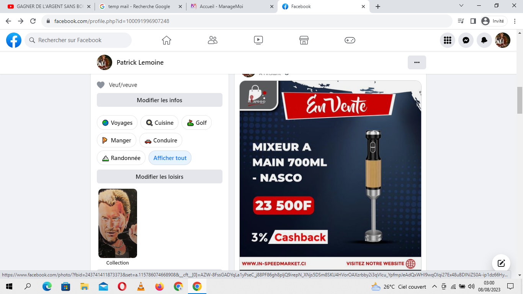Image resolution: width=523 pixels, height=294 pixels.
Task: Open the Friends icon in navbar
Action: (212, 40)
